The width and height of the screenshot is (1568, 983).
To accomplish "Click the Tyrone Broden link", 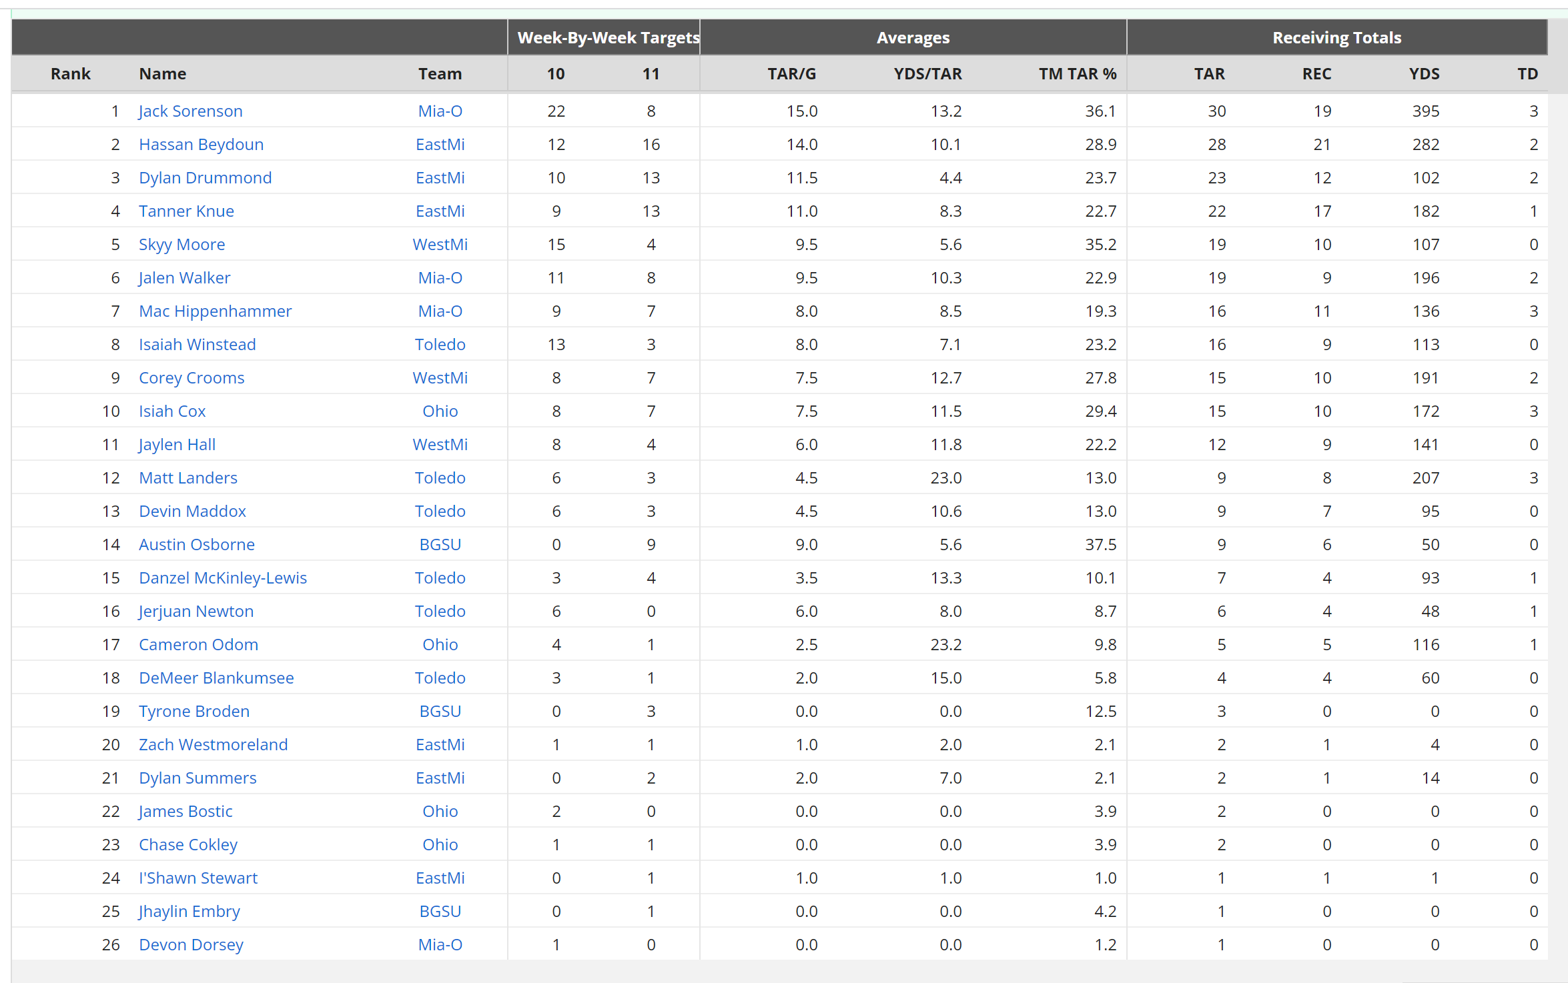I will coord(194,711).
